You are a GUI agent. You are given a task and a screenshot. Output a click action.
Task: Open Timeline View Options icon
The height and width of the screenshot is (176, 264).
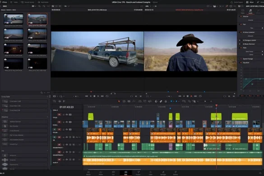click(x=55, y=101)
